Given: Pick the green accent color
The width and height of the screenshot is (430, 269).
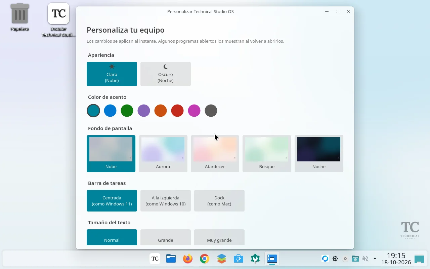Looking at the screenshot, I should [x=127, y=111].
